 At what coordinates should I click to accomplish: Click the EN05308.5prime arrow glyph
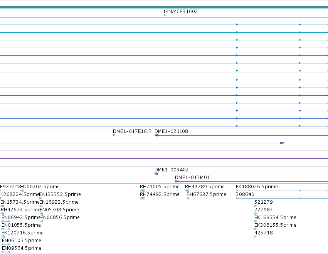[x=41, y=214]
